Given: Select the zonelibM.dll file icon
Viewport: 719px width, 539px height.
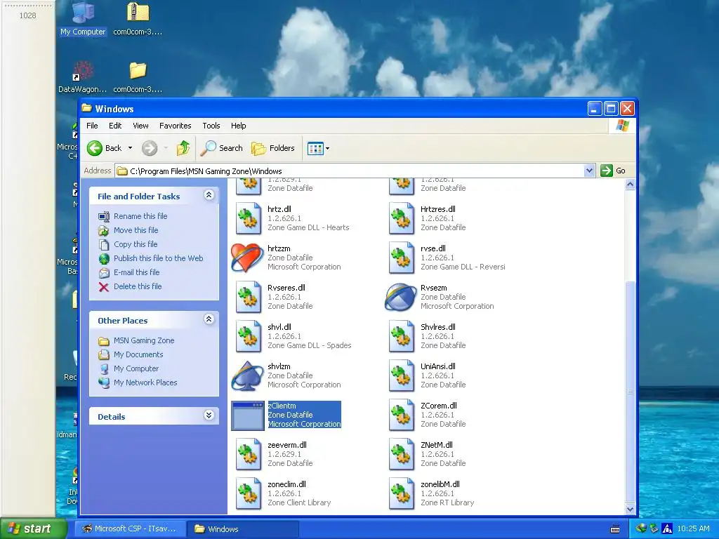Looking at the screenshot, I should (401, 493).
